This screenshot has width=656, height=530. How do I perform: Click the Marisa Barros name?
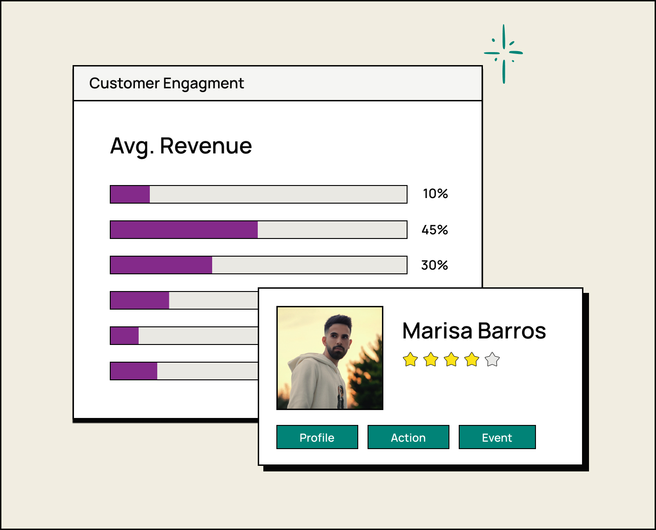[x=474, y=331]
